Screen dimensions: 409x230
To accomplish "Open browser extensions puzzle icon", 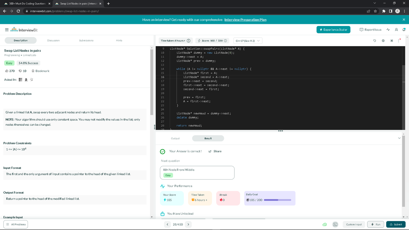I will tap(384, 11).
